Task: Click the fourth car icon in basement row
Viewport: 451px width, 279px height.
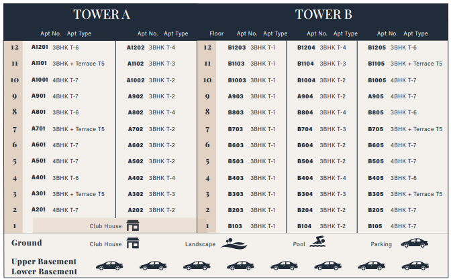Action: click(240, 266)
